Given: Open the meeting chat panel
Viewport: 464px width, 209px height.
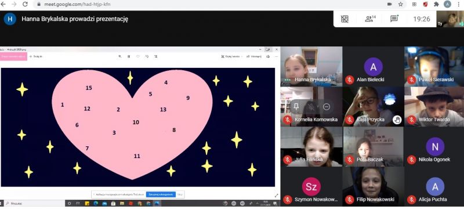Looking at the screenshot, I should click(x=394, y=19).
